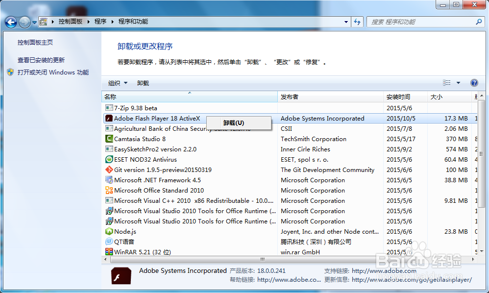The width and height of the screenshot is (489, 293).
Task: Click the Visual C++ 2010 Redistributable icon
Action: [109, 200]
